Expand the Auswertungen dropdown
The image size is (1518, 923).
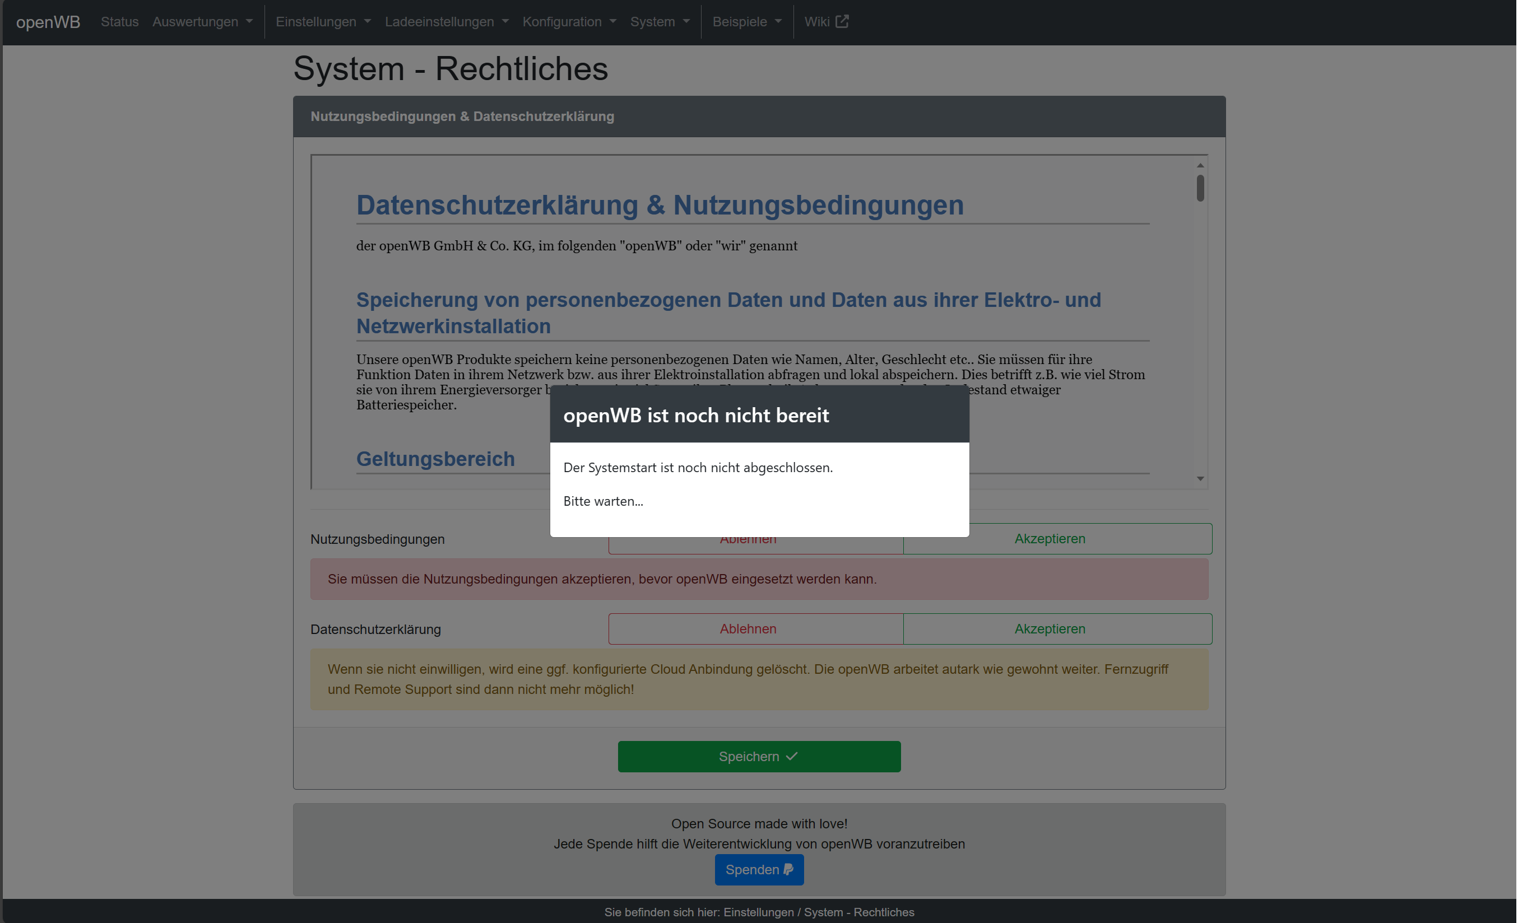202,22
